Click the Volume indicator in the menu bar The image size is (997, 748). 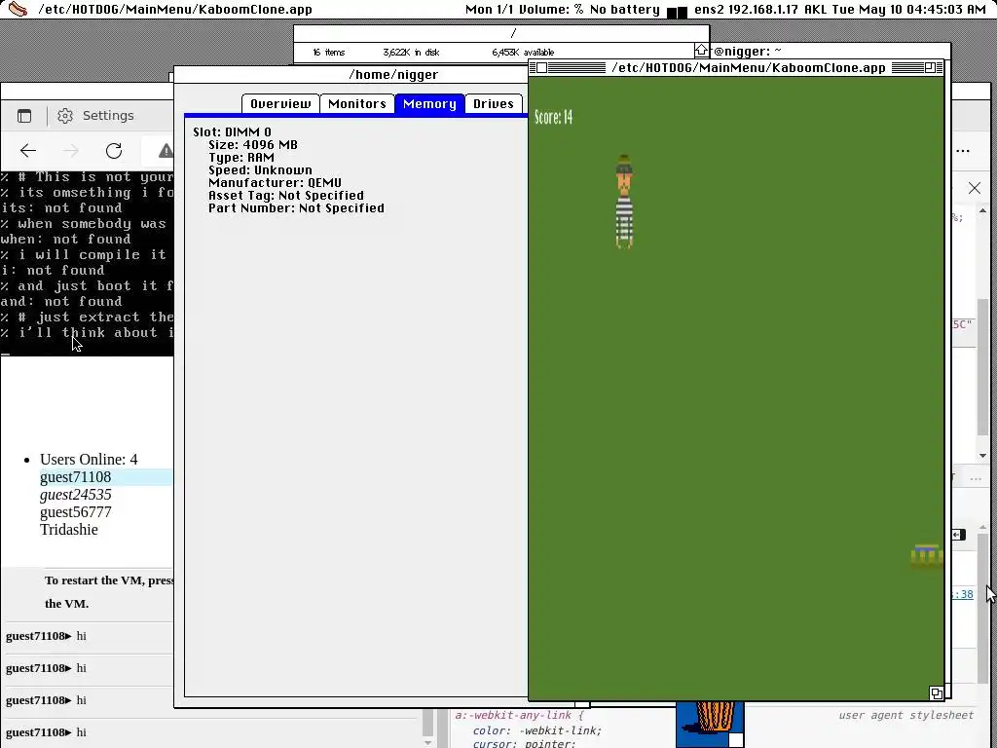(x=551, y=10)
